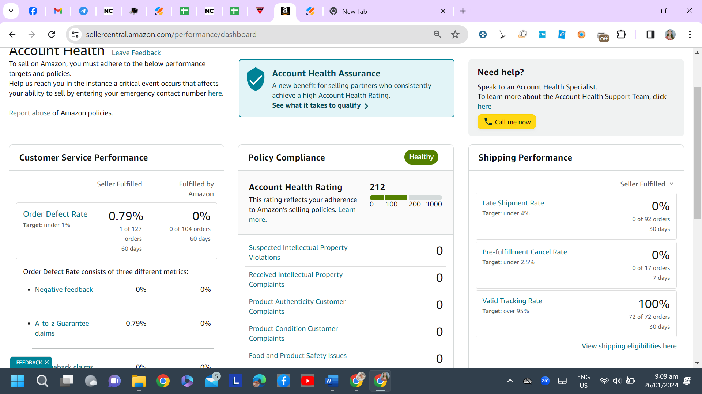
Task: Switch to the Facebook browser tab
Action: click(33, 11)
